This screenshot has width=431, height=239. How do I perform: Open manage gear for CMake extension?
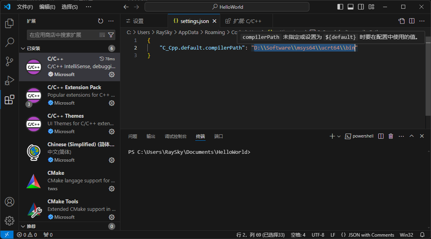tap(112, 189)
